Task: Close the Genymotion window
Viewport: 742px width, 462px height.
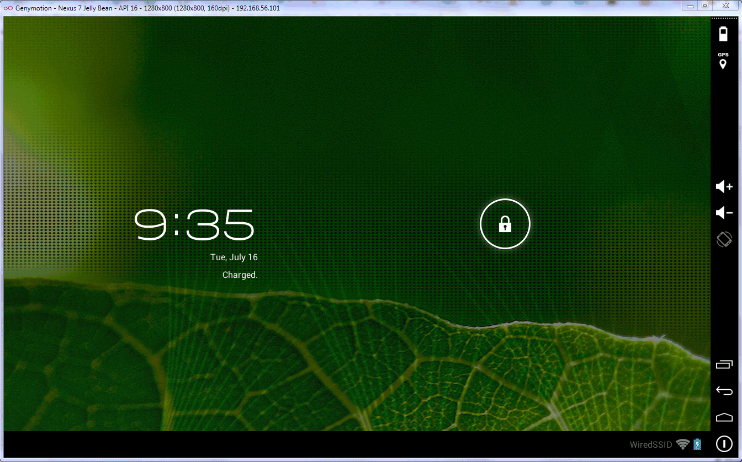Action: [x=725, y=6]
